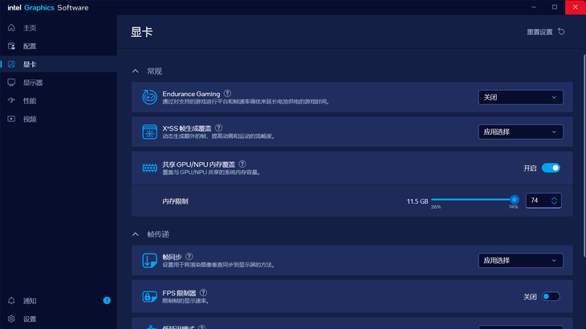Viewport: 586px width, 329px height.
Task: Open the Endurance Gaming 关闭 dropdown
Action: pos(521,97)
